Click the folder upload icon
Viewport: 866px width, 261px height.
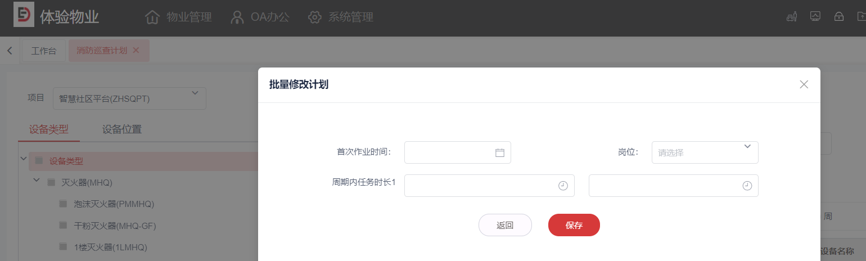[862, 17]
